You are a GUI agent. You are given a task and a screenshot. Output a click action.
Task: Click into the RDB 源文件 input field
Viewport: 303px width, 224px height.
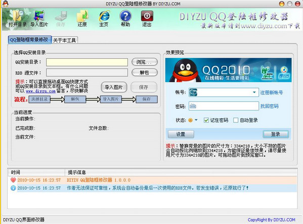click(87, 73)
